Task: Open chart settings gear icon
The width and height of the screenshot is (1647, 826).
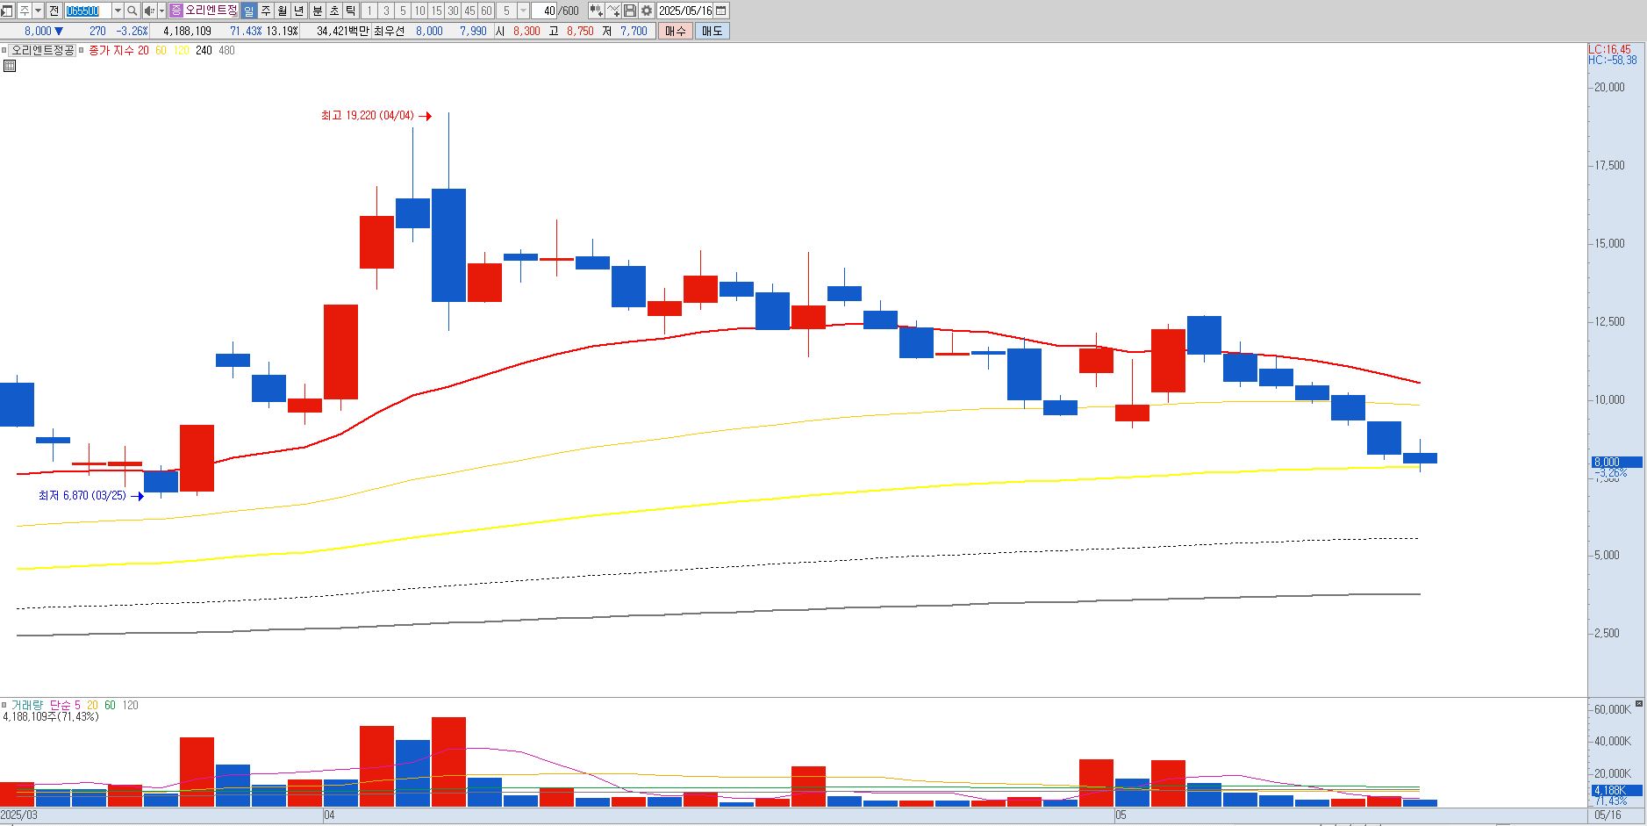Action: [x=646, y=11]
